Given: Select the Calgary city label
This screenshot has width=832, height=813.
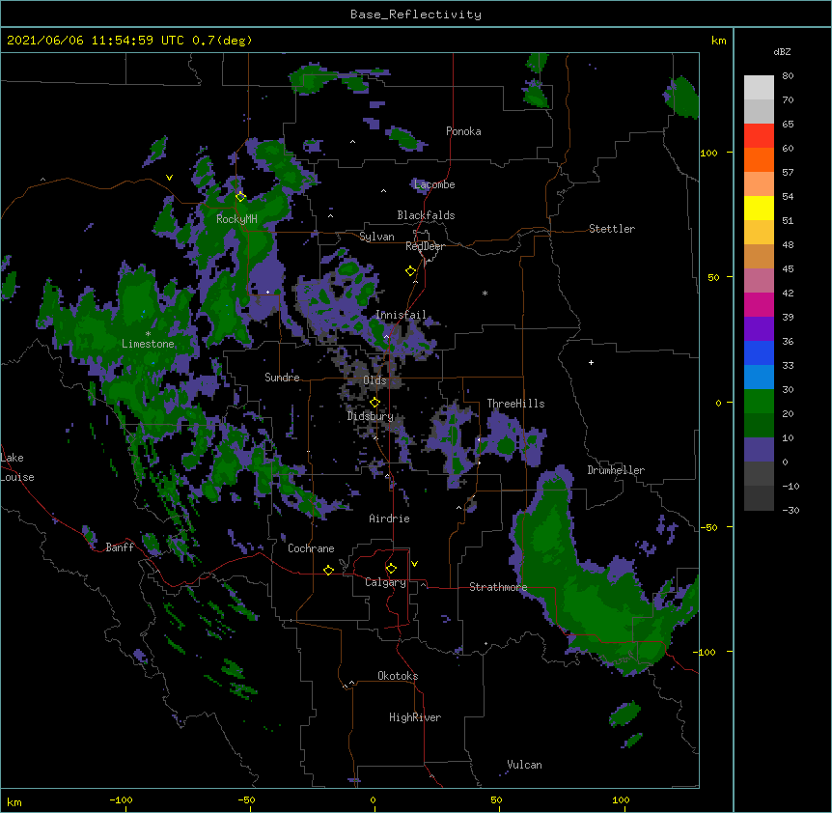Looking at the screenshot, I should click(x=385, y=582).
